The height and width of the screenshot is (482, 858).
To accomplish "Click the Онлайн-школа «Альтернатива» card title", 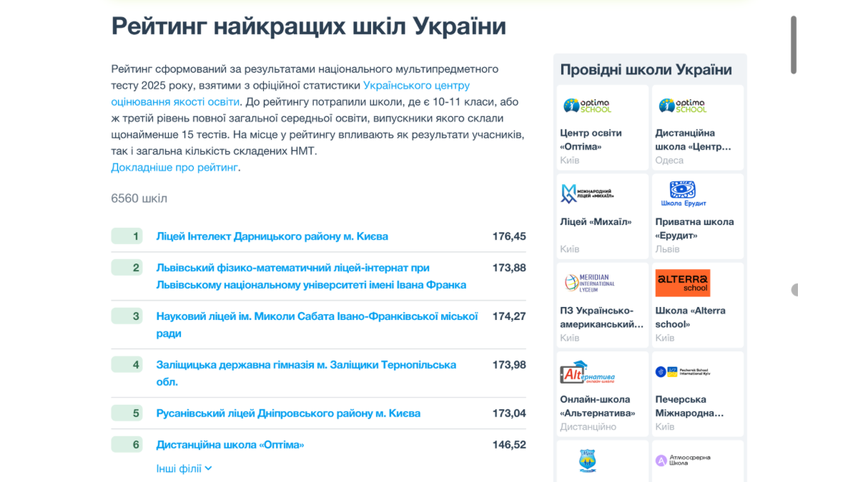I will [x=598, y=406].
